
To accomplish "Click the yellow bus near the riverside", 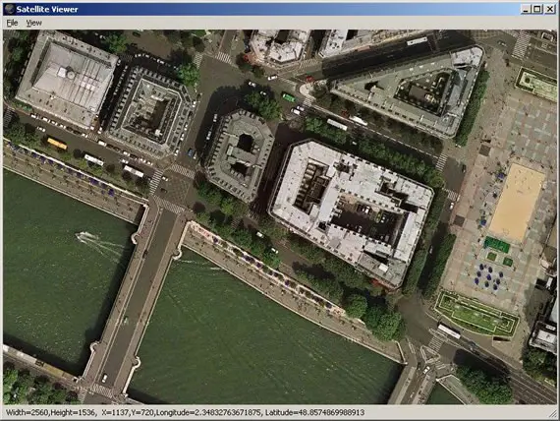I will (57, 143).
